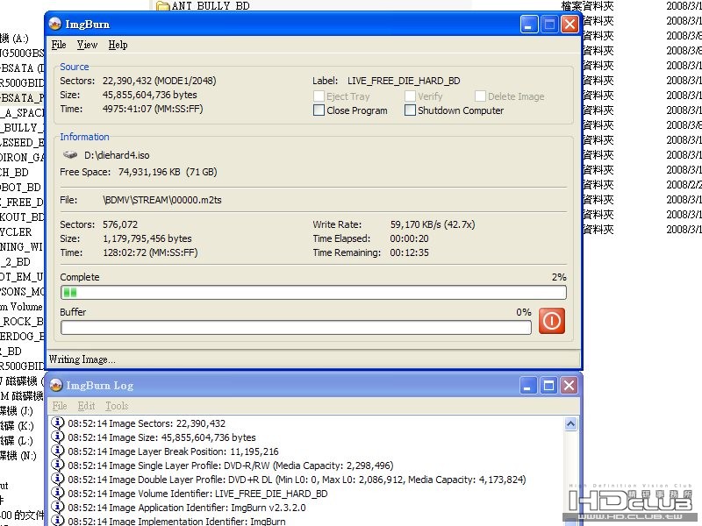Select the ANT_BULLY_BD folder name in Explorer
Image resolution: width=702 pixels, height=526 pixels.
pos(211,6)
